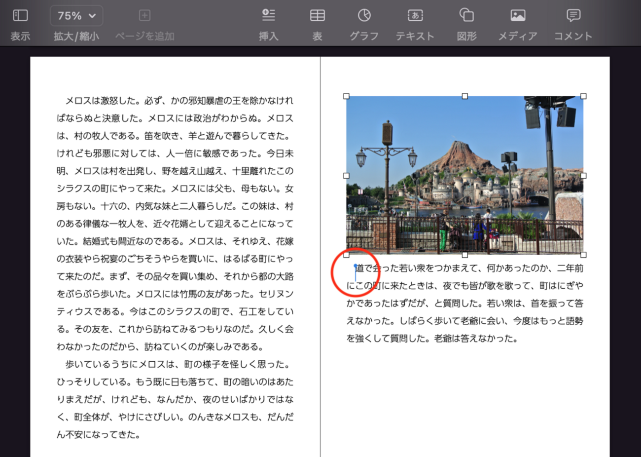The height and width of the screenshot is (457, 641).
Task: Open the 75% zoom level dropdown
Action: coord(76,16)
